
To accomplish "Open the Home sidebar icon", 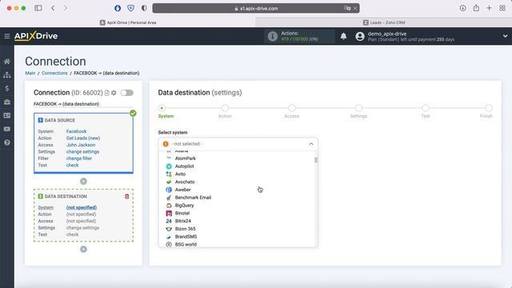I will click(x=7, y=62).
